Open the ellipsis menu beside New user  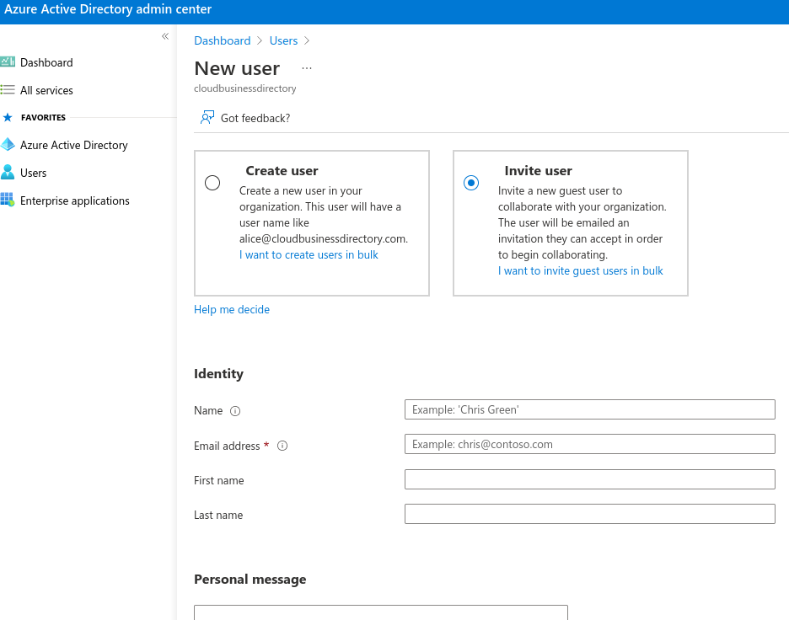(307, 68)
